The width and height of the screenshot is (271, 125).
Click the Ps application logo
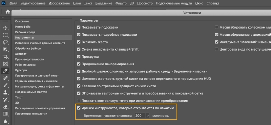click(x=3, y=3)
